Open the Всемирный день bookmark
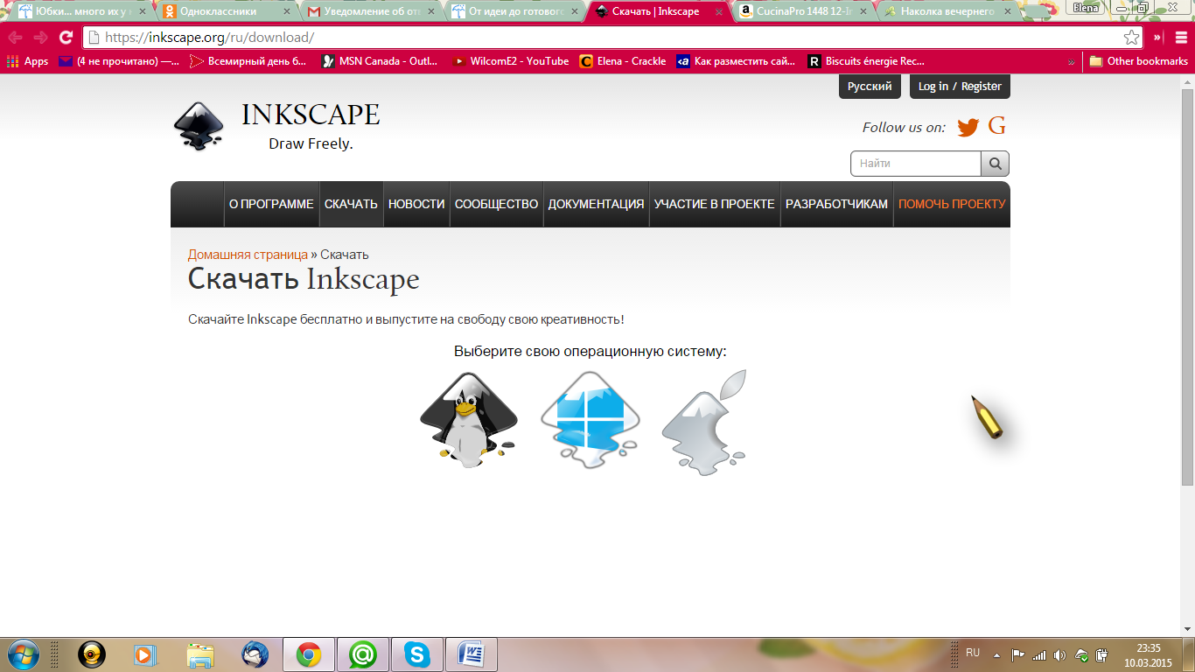This screenshot has width=1195, height=672. click(249, 61)
